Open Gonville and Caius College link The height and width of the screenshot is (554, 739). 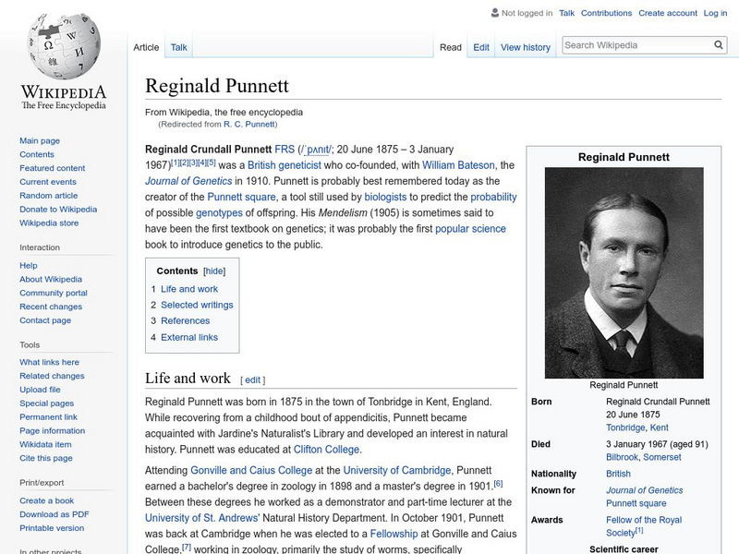[x=251, y=470]
